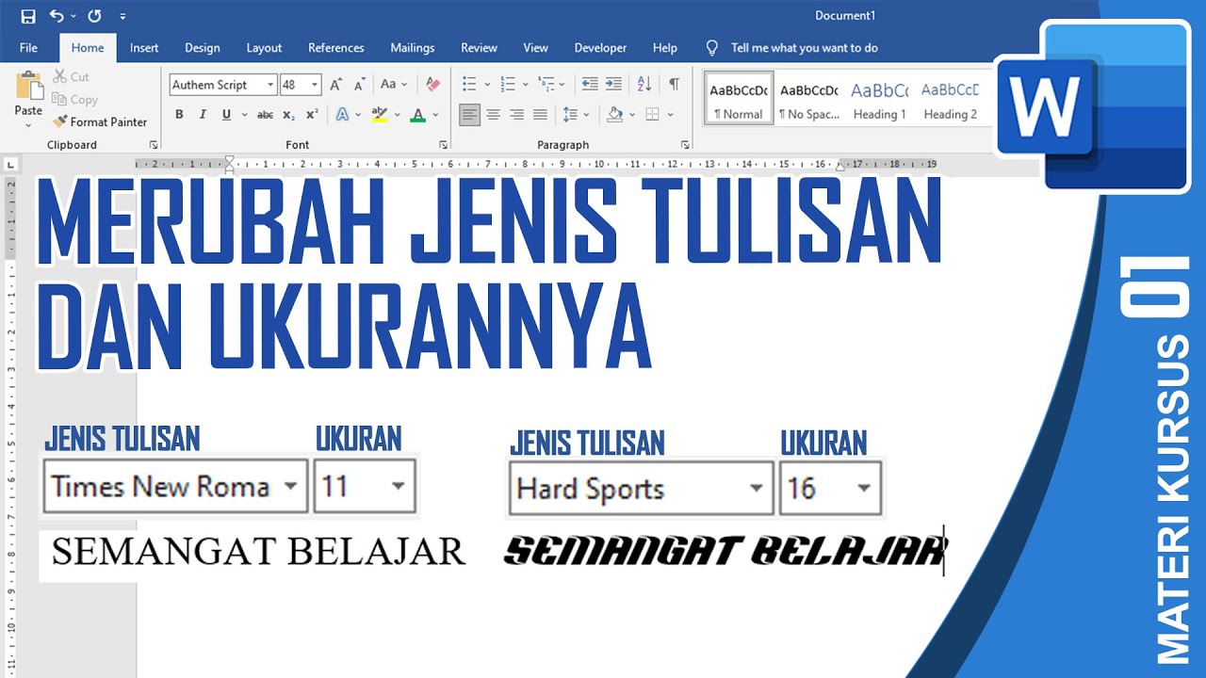1206x678 pixels.
Task: Open the File tab
Action: [28, 48]
